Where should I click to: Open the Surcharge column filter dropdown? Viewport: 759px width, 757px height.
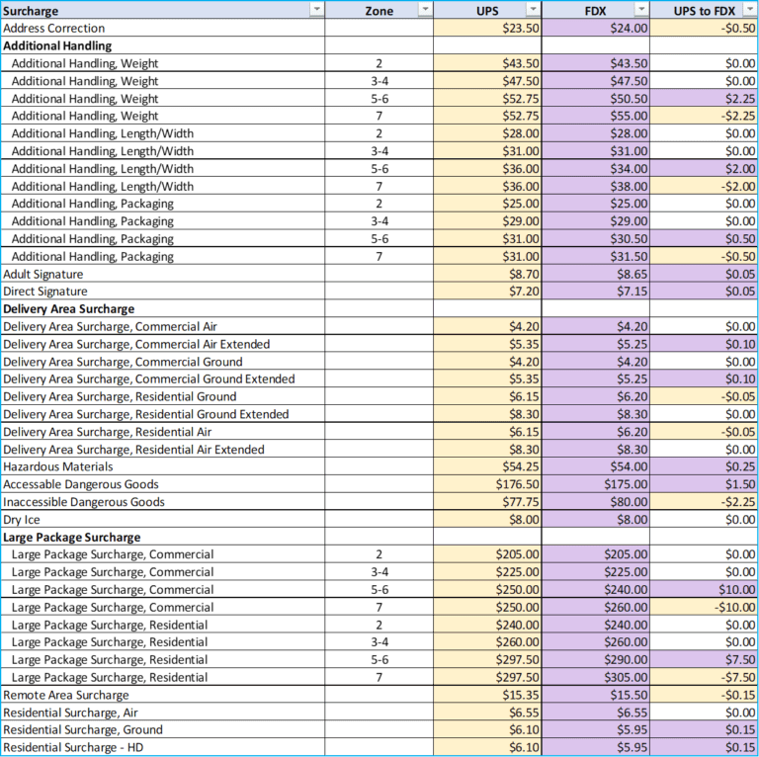(x=316, y=10)
